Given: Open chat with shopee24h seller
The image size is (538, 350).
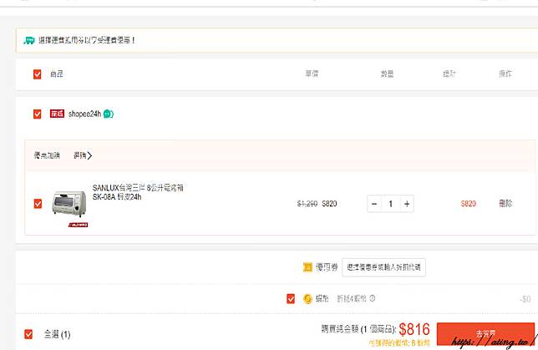Looking at the screenshot, I should (108, 114).
